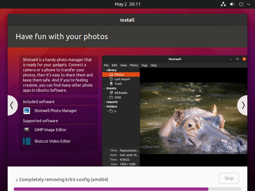
Task: Open the Tags menu in Shotwell
Action: click(x=144, y=65)
